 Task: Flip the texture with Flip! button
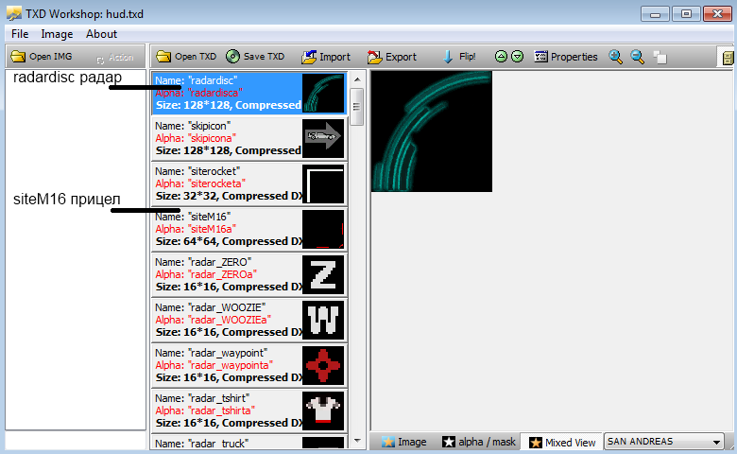459,57
